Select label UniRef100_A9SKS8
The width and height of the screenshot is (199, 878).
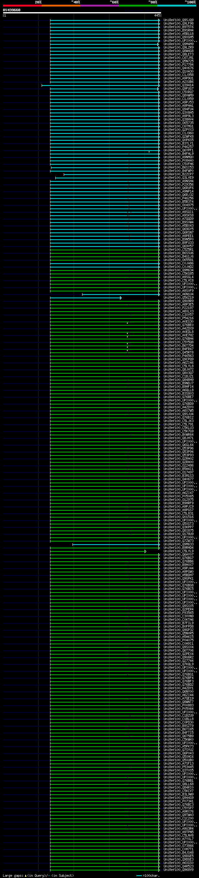point(178,216)
